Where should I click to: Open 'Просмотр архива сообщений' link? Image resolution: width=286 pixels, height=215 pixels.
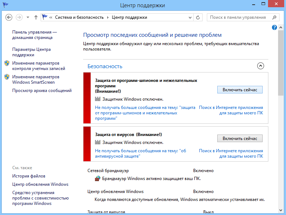pyautogui.click(x=42, y=91)
